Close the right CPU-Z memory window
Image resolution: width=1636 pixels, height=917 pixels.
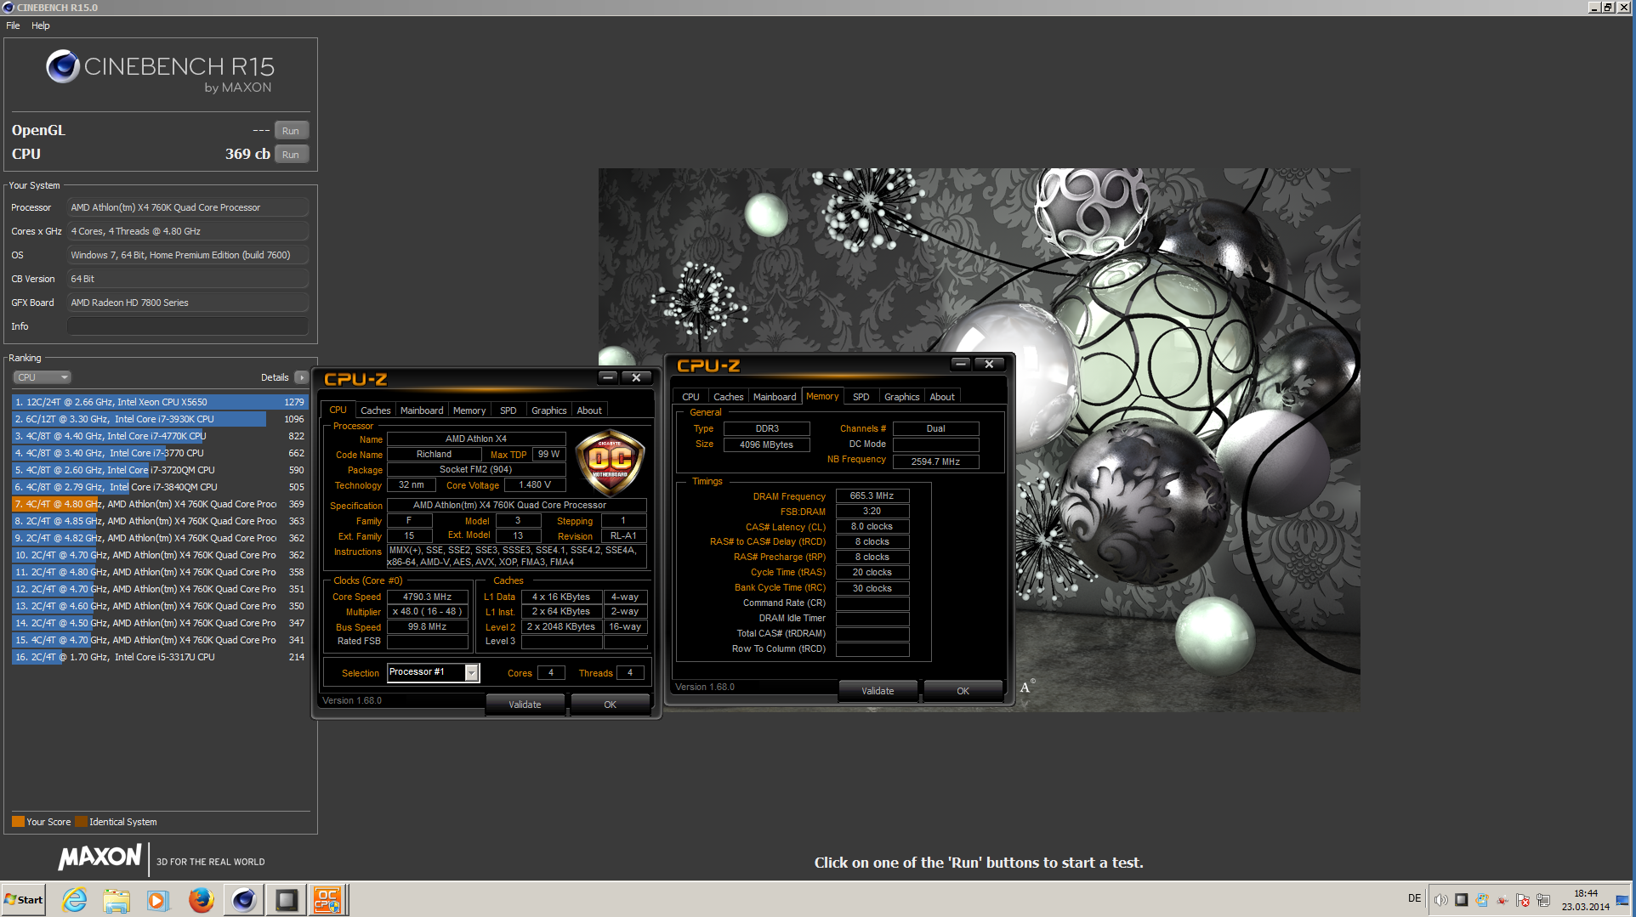[989, 364]
